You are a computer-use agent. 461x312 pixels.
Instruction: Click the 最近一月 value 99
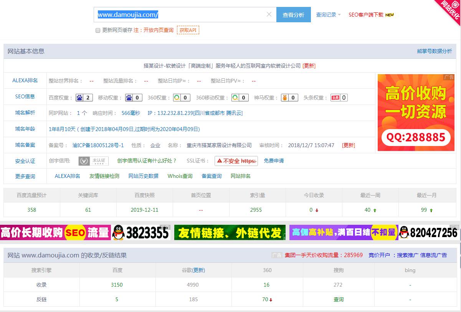click(x=424, y=210)
